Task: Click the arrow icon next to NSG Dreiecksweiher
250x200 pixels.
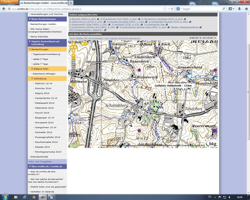Action: click(x=105, y=30)
